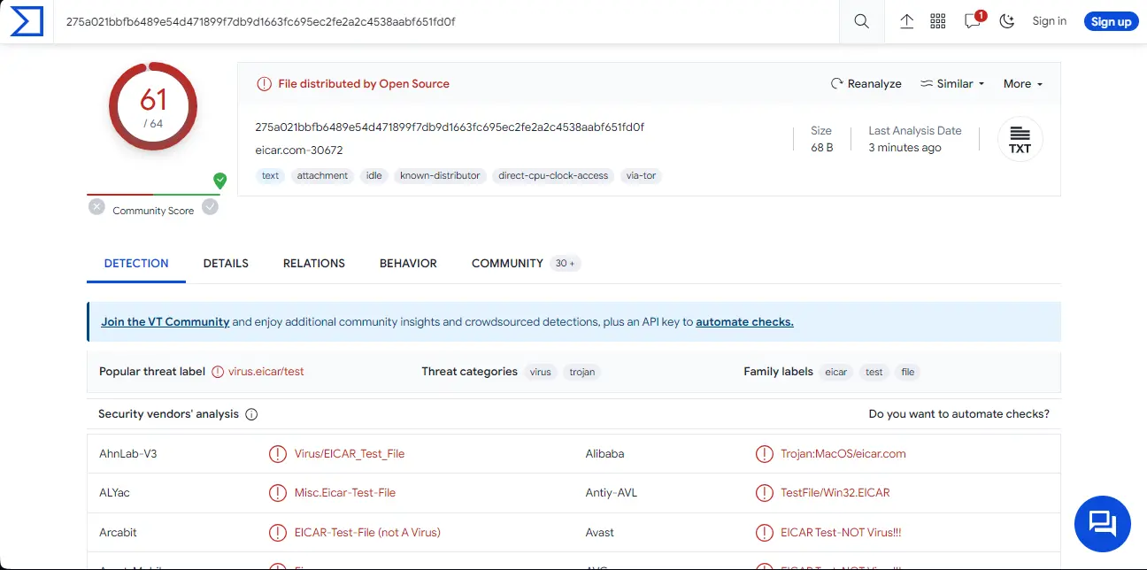1147x570 pixels.
Task: Click the alert icon in Arcabit row
Action: point(278,533)
